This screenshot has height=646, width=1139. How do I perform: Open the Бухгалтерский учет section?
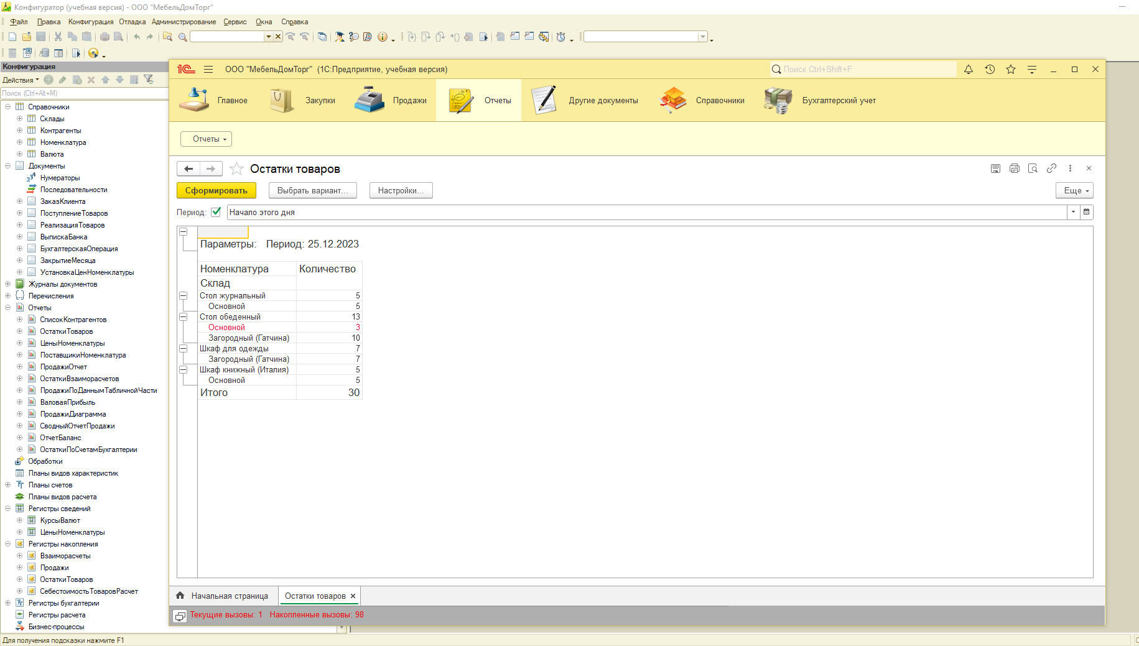pyautogui.click(x=820, y=100)
